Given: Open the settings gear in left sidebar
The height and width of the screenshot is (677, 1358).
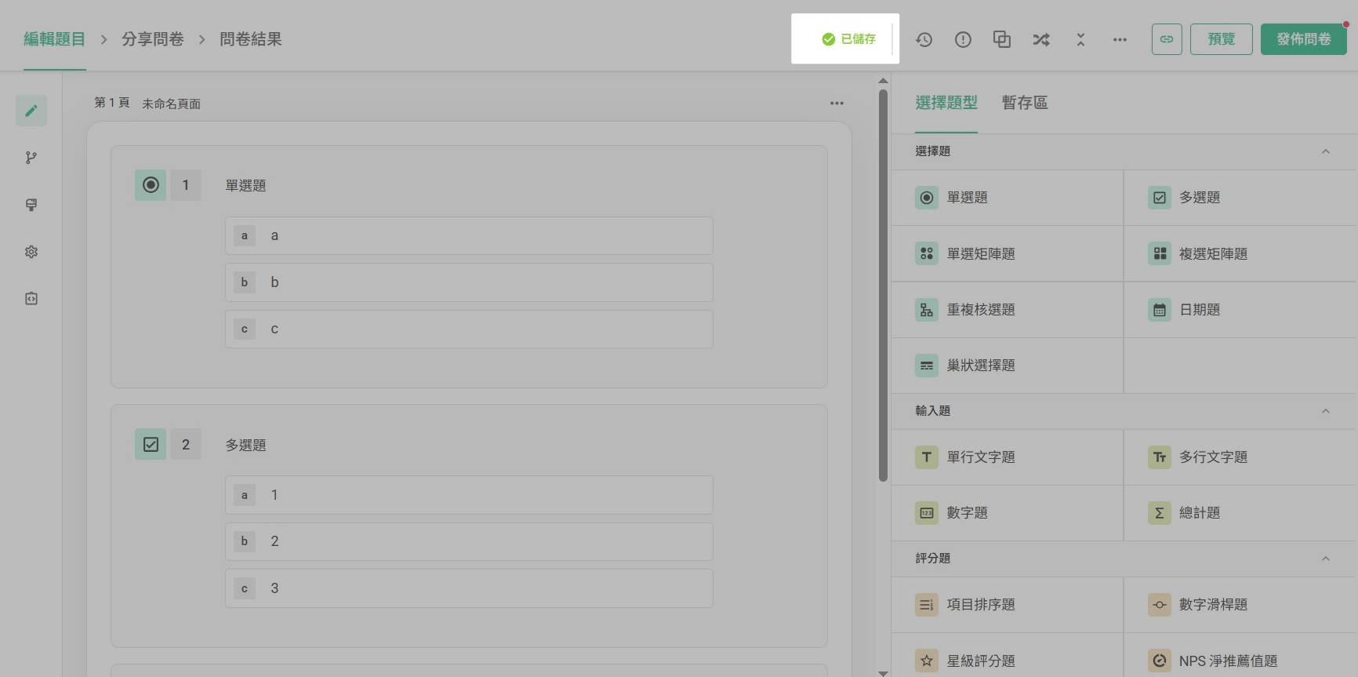Looking at the screenshot, I should coord(31,252).
